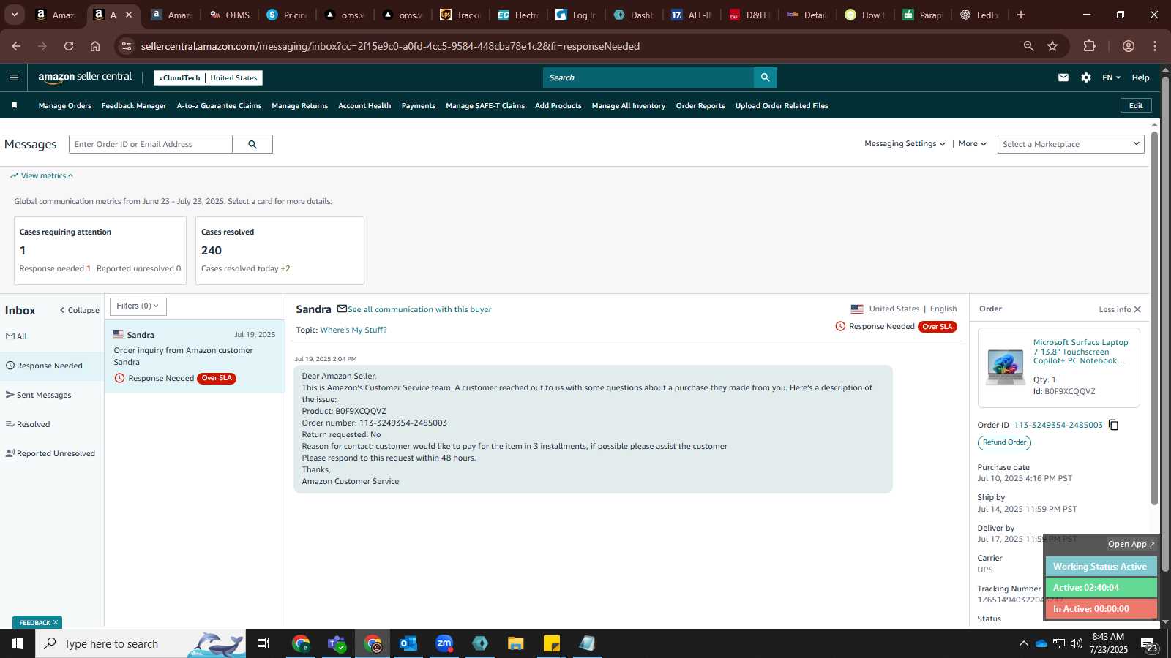The height and width of the screenshot is (658, 1171).
Task: Click the Refund Order button
Action: coord(1004,442)
